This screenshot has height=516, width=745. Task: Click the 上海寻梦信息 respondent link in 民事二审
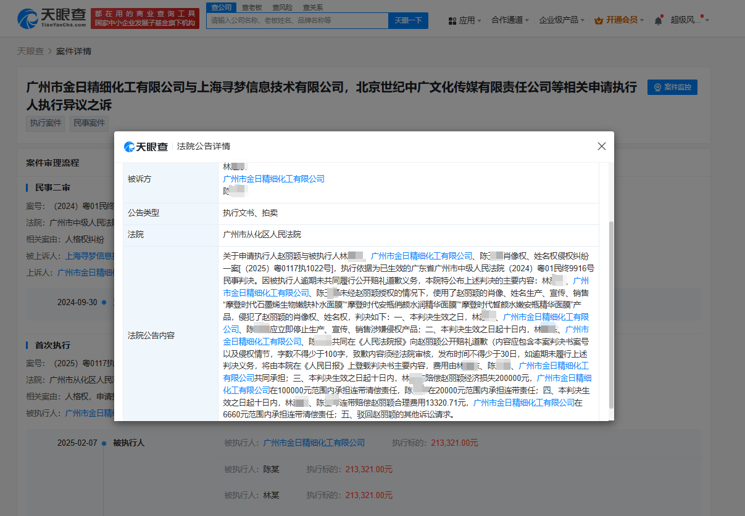(x=89, y=255)
